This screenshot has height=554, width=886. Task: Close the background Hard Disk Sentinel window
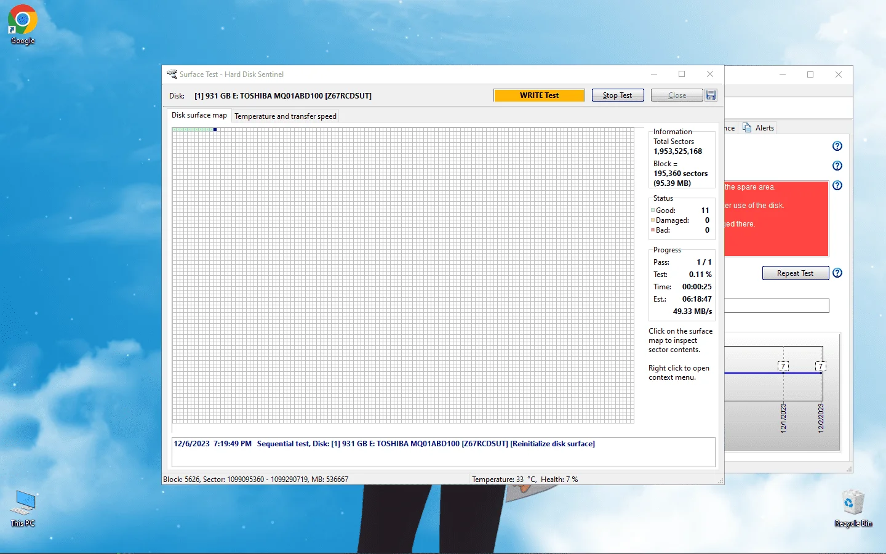[839, 74]
